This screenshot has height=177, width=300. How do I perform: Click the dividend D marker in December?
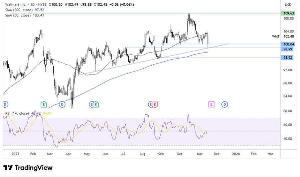pyautogui.click(x=225, y=104)
